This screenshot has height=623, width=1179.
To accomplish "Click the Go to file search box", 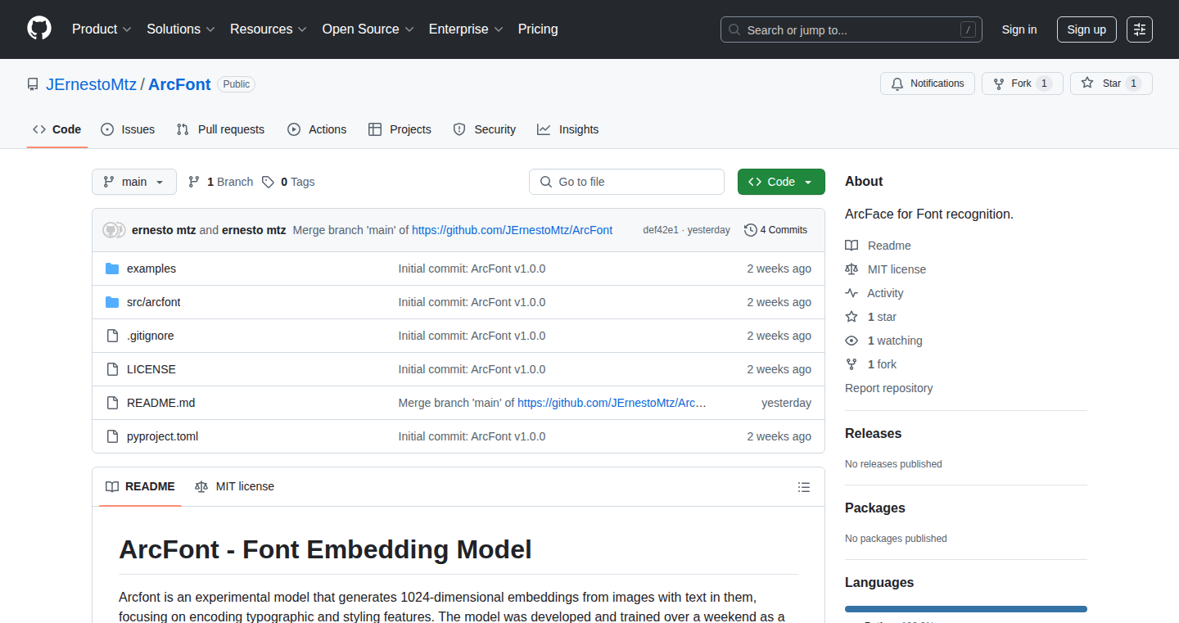I will [x=626, y=182].
